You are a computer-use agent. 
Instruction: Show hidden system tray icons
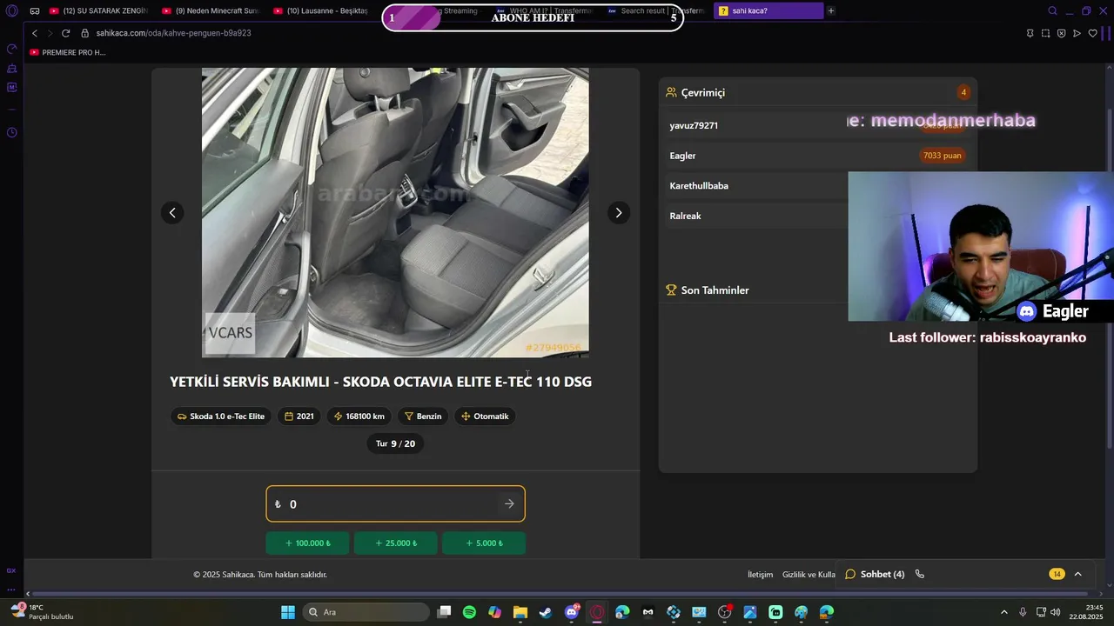tap(1003, 612)
